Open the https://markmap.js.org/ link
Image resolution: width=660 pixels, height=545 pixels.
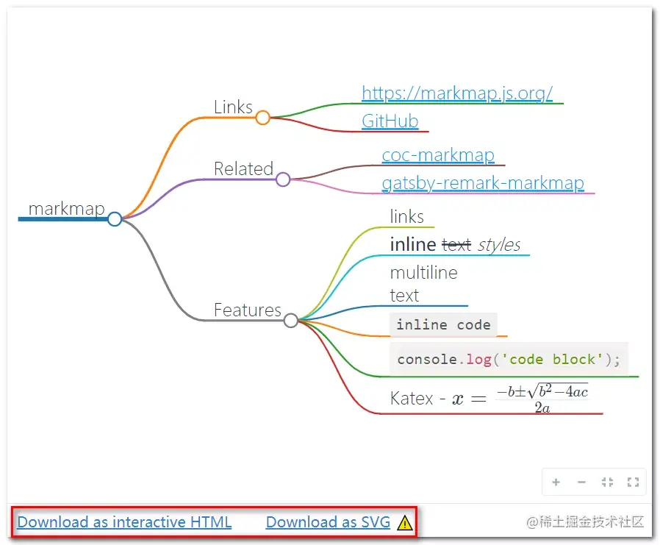pos(457,93)
